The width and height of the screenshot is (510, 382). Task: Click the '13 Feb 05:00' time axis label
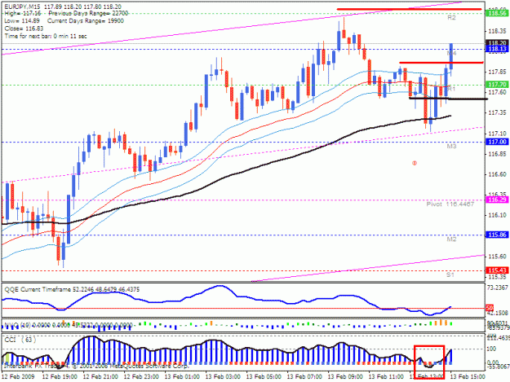(264, 376)
